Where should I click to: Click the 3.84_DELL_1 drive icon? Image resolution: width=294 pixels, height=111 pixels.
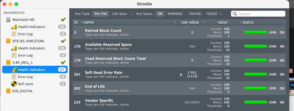pyautogui.click(x=8, y=62)
